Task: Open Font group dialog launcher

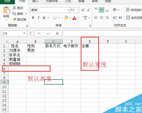Action: pos(90,26)
